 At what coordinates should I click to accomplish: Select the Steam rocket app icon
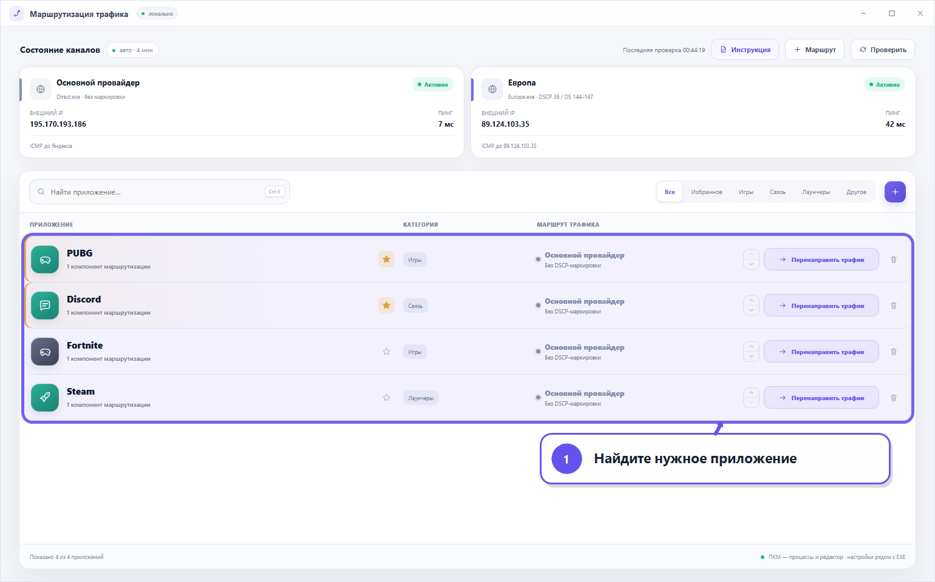tap(45, 398)
